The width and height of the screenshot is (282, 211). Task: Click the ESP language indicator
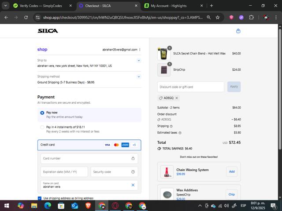(243, 206)
